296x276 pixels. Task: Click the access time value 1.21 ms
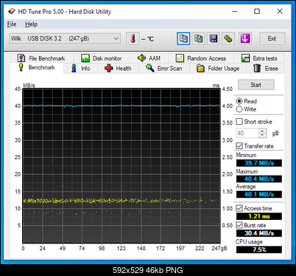259,216
